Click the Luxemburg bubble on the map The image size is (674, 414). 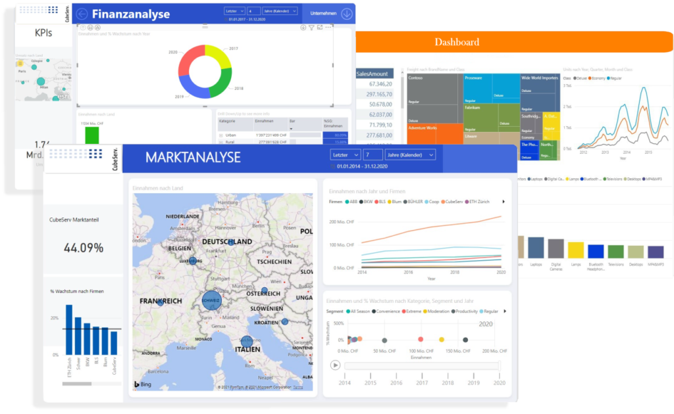193,260
